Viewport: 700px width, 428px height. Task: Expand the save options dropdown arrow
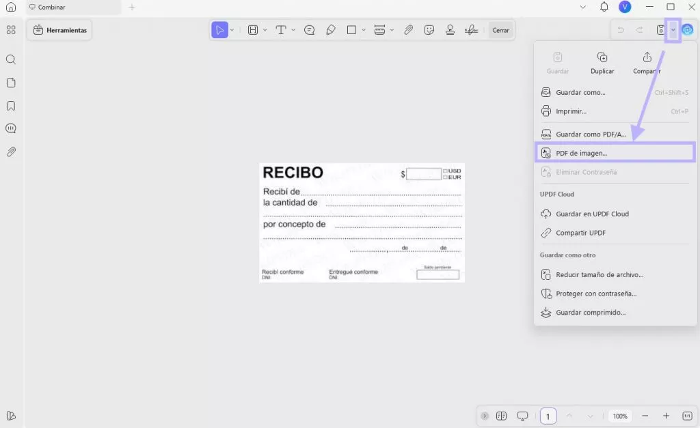point(673,30)
